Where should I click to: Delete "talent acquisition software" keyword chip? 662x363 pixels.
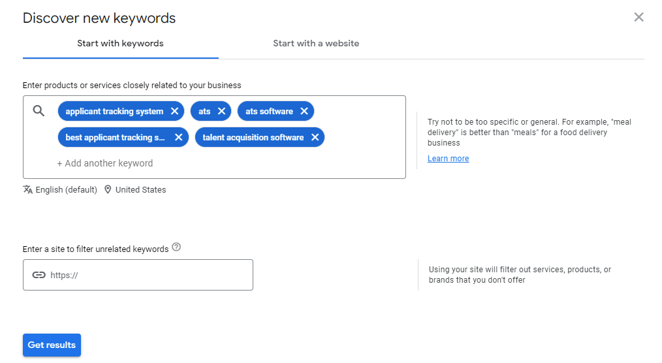[315, 138]
